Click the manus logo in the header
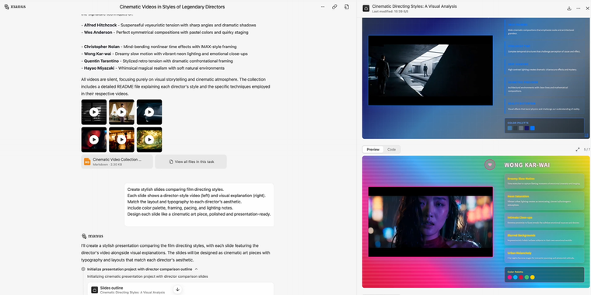 tap(15, 7)
